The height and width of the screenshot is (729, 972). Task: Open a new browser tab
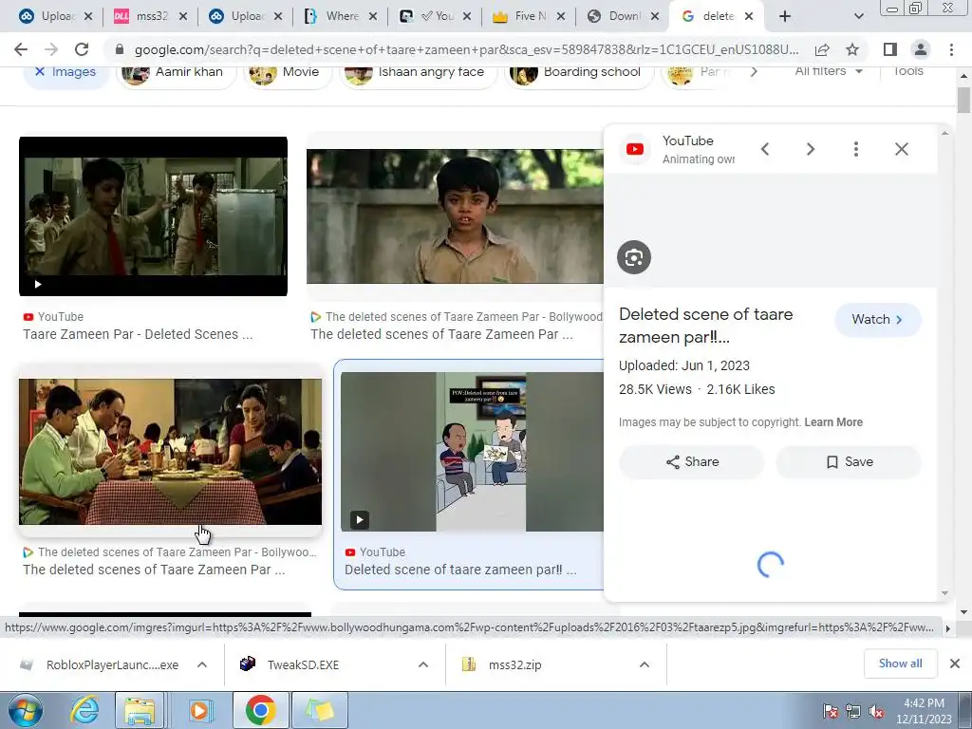point(785,16)
